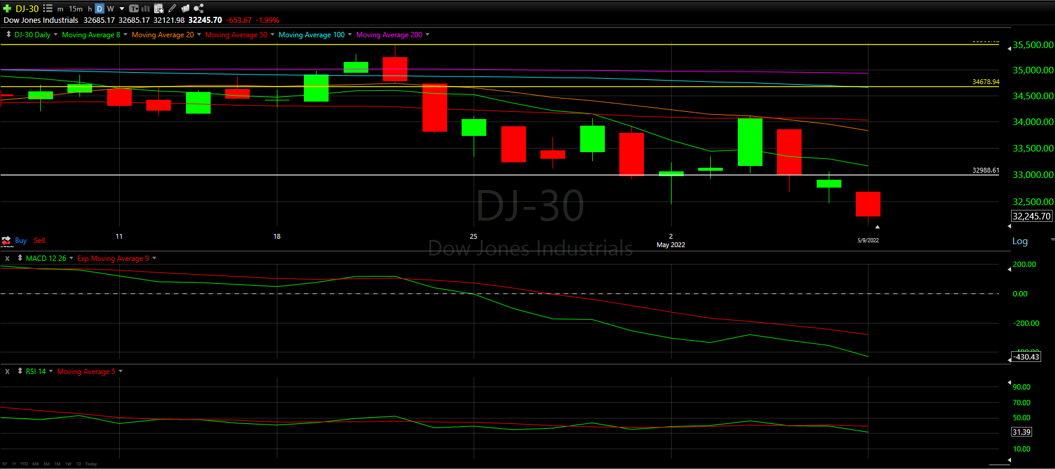Screen dimensions: 1055x469
Task: Open the Moving Average 100 dropdown
Action: click(x=350, y=34)
